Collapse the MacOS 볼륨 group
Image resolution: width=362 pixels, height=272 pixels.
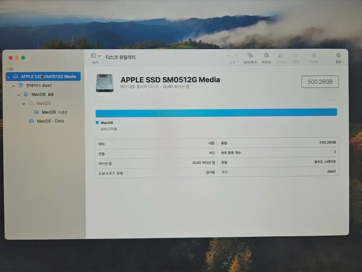pyautogui.click(x=19, y=95)
